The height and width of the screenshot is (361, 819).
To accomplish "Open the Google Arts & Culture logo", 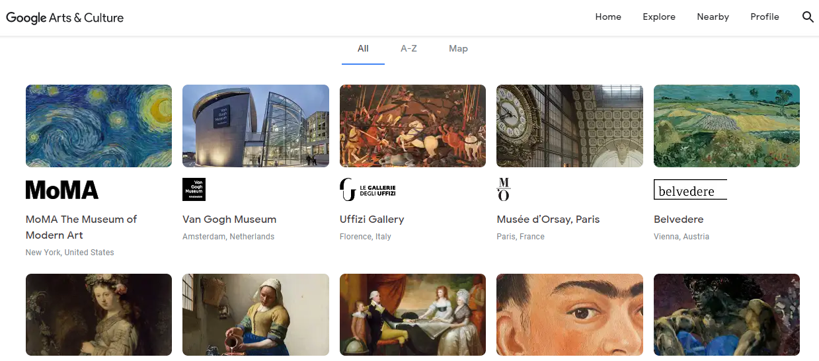I will click(x=65, y=18).
